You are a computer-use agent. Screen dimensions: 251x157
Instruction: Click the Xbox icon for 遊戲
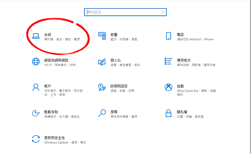pyautogui.click(x=169, y=87)
